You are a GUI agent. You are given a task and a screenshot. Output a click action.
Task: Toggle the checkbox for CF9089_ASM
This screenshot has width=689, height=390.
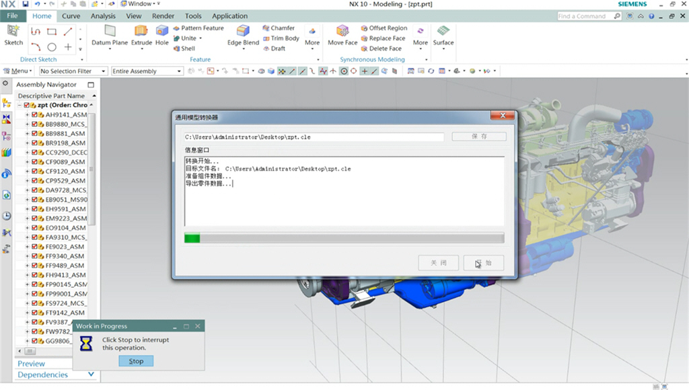tap(34, 161)
